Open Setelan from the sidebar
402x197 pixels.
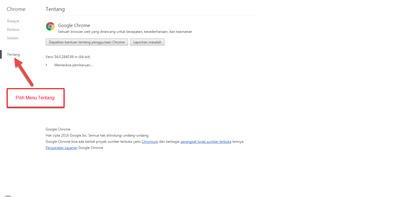click(12, 38)
